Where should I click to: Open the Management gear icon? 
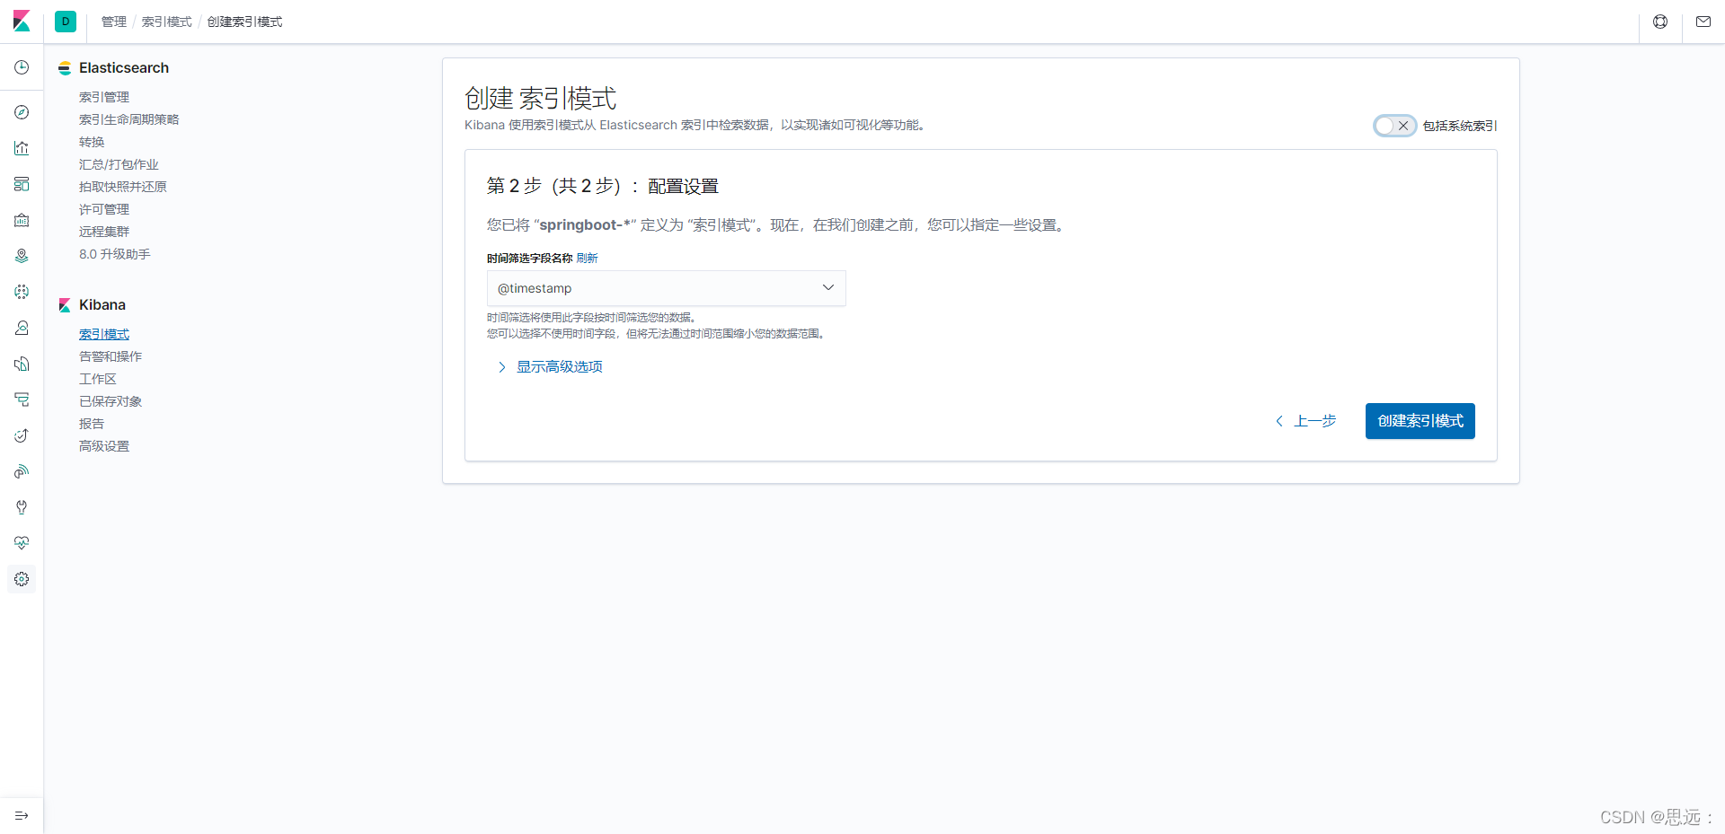22,579
